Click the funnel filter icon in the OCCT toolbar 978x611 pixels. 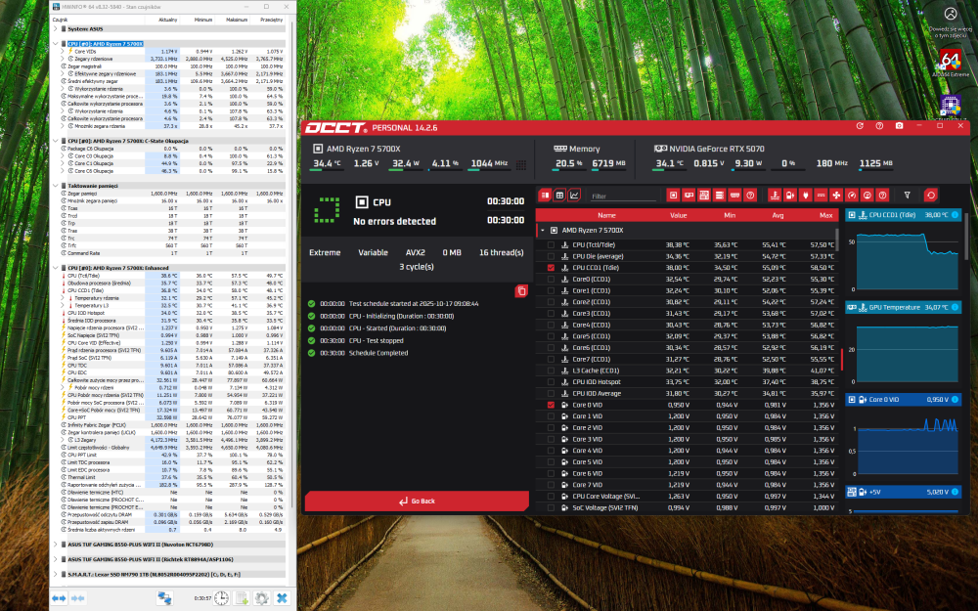(907, 196)
